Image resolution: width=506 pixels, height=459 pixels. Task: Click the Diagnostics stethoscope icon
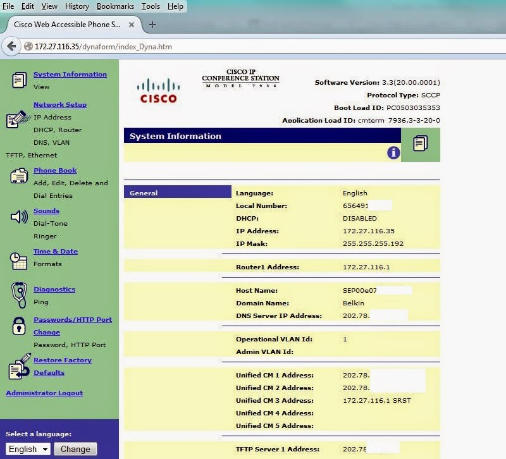coord(19,295)
